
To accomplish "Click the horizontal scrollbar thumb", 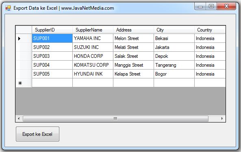I will pyautogui.click(x=115, y=118).
